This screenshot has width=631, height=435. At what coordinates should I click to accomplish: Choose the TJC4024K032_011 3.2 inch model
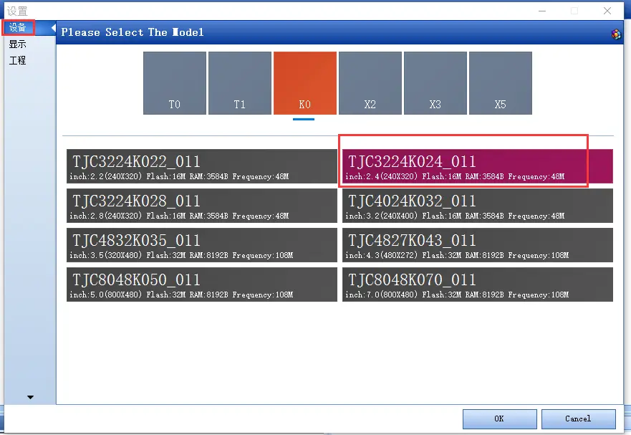click(x=477, y=206)
